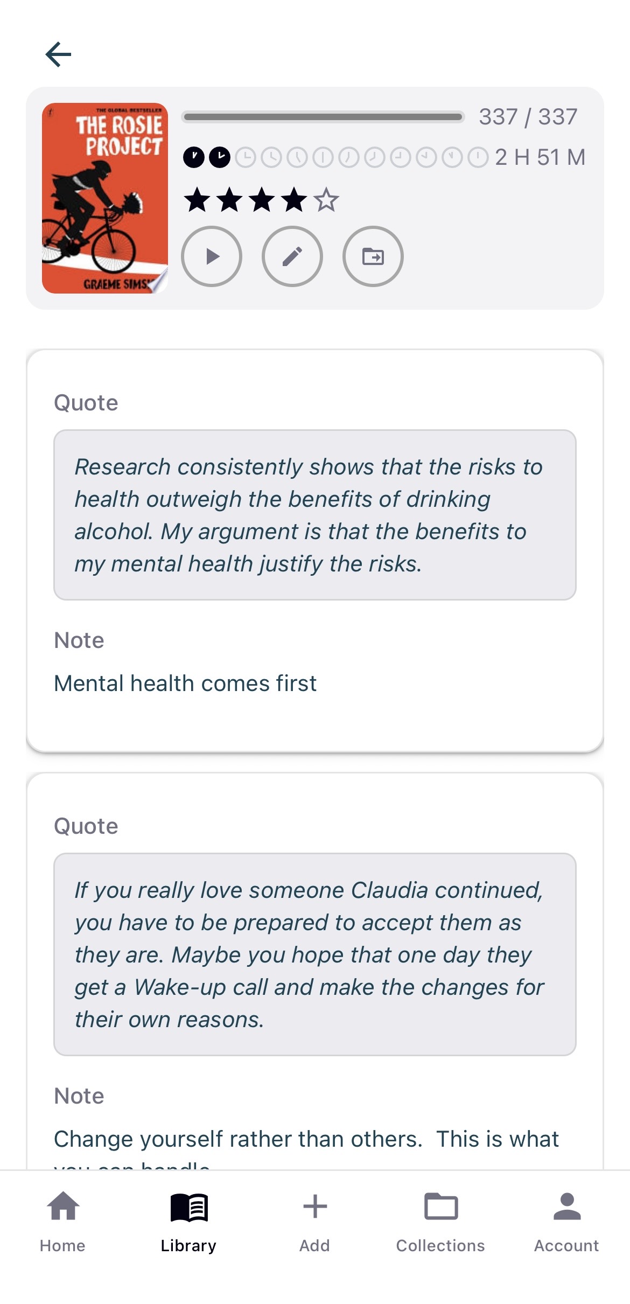Start reading session with play button
Screen dimensions: 630x1304
click(212, 256)
